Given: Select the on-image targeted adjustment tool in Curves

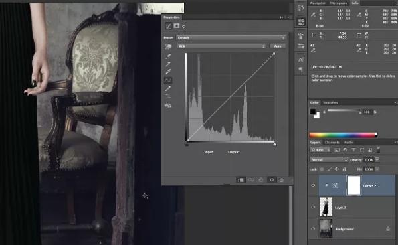Looking at the screenshot, I should tap(168, 46).
